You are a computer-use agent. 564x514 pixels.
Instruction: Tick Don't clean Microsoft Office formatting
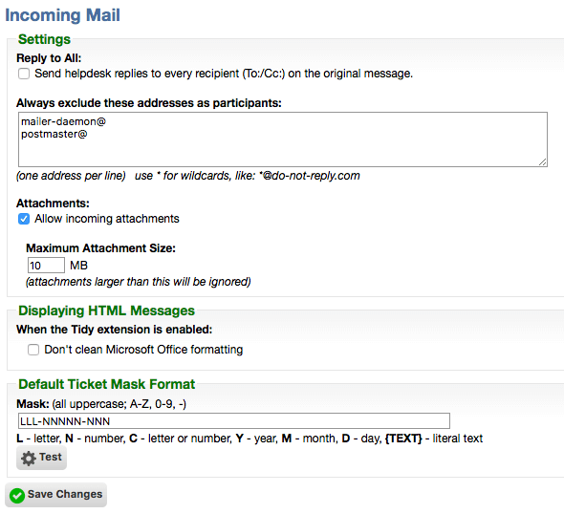[x=33, y=350]
